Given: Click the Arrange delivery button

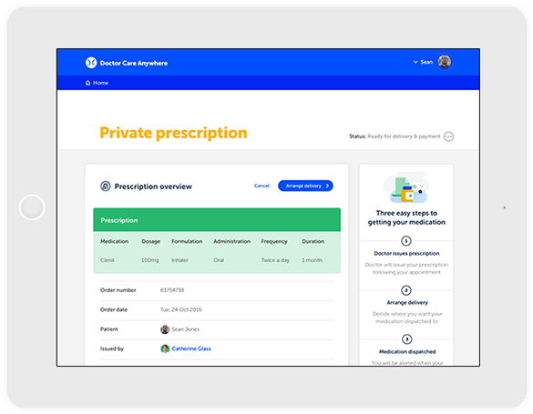Looking at the screenshot, I should click(x=305, y=186).
